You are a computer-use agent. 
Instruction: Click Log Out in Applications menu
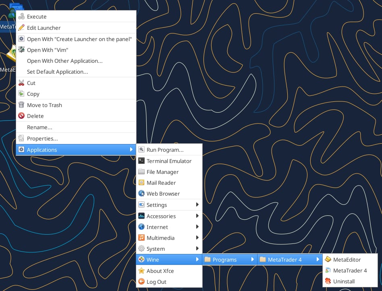pyautogui.click(x=156, y=282)
